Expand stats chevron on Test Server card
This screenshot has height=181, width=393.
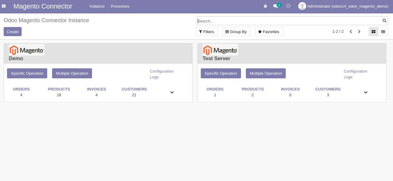pos(366,92)
